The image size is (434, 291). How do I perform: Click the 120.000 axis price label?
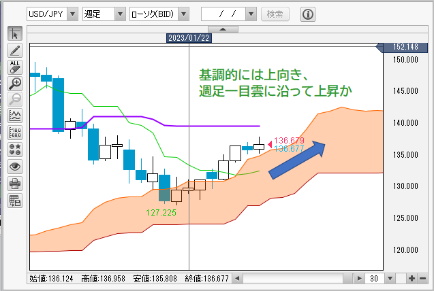pyautogui.click(x=405, y=250)
